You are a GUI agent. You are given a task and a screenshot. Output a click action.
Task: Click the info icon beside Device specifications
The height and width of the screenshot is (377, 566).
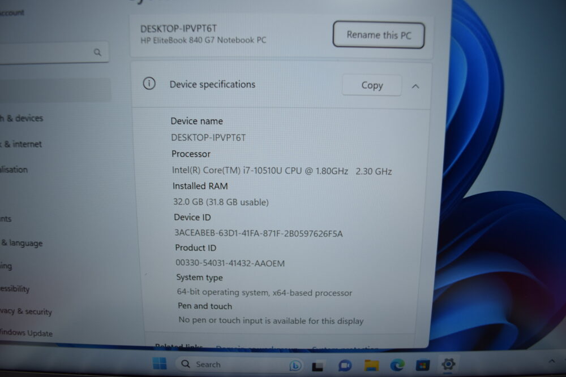149,84
